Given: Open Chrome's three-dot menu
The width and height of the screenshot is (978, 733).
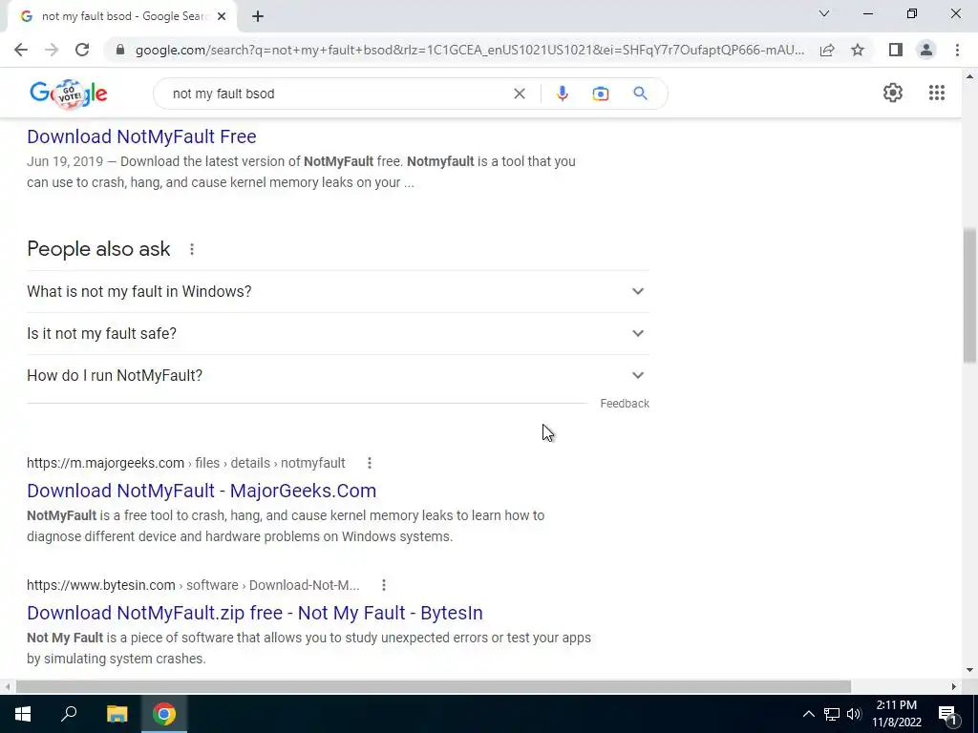Looking at the screenshot, I should (957, 50).
